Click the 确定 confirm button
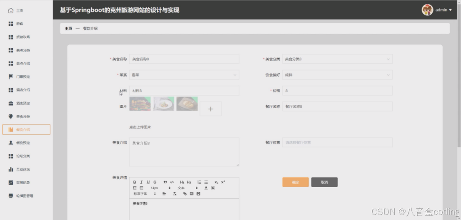The height and width of the screenshot is (220, 461). (x=296, y=182)
